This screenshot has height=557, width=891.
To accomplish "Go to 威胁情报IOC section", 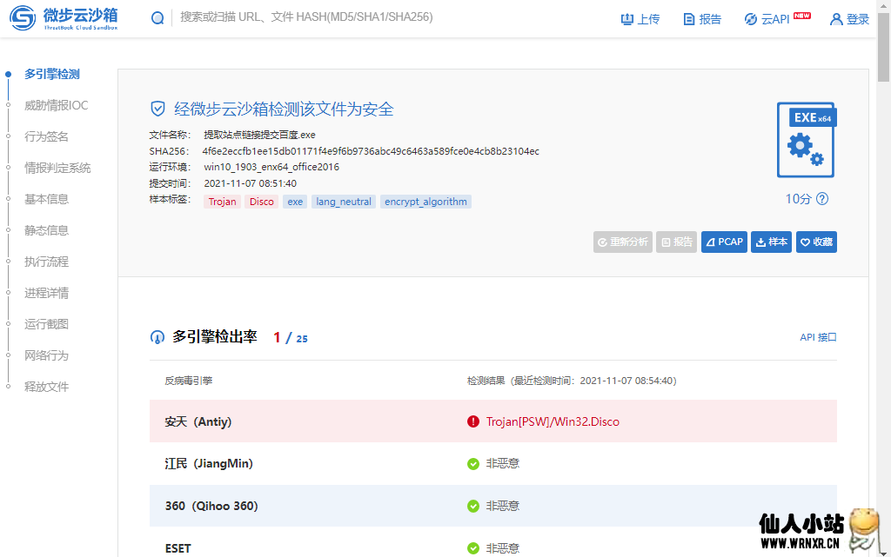I will pyautogui.click(x=56, y=105).
